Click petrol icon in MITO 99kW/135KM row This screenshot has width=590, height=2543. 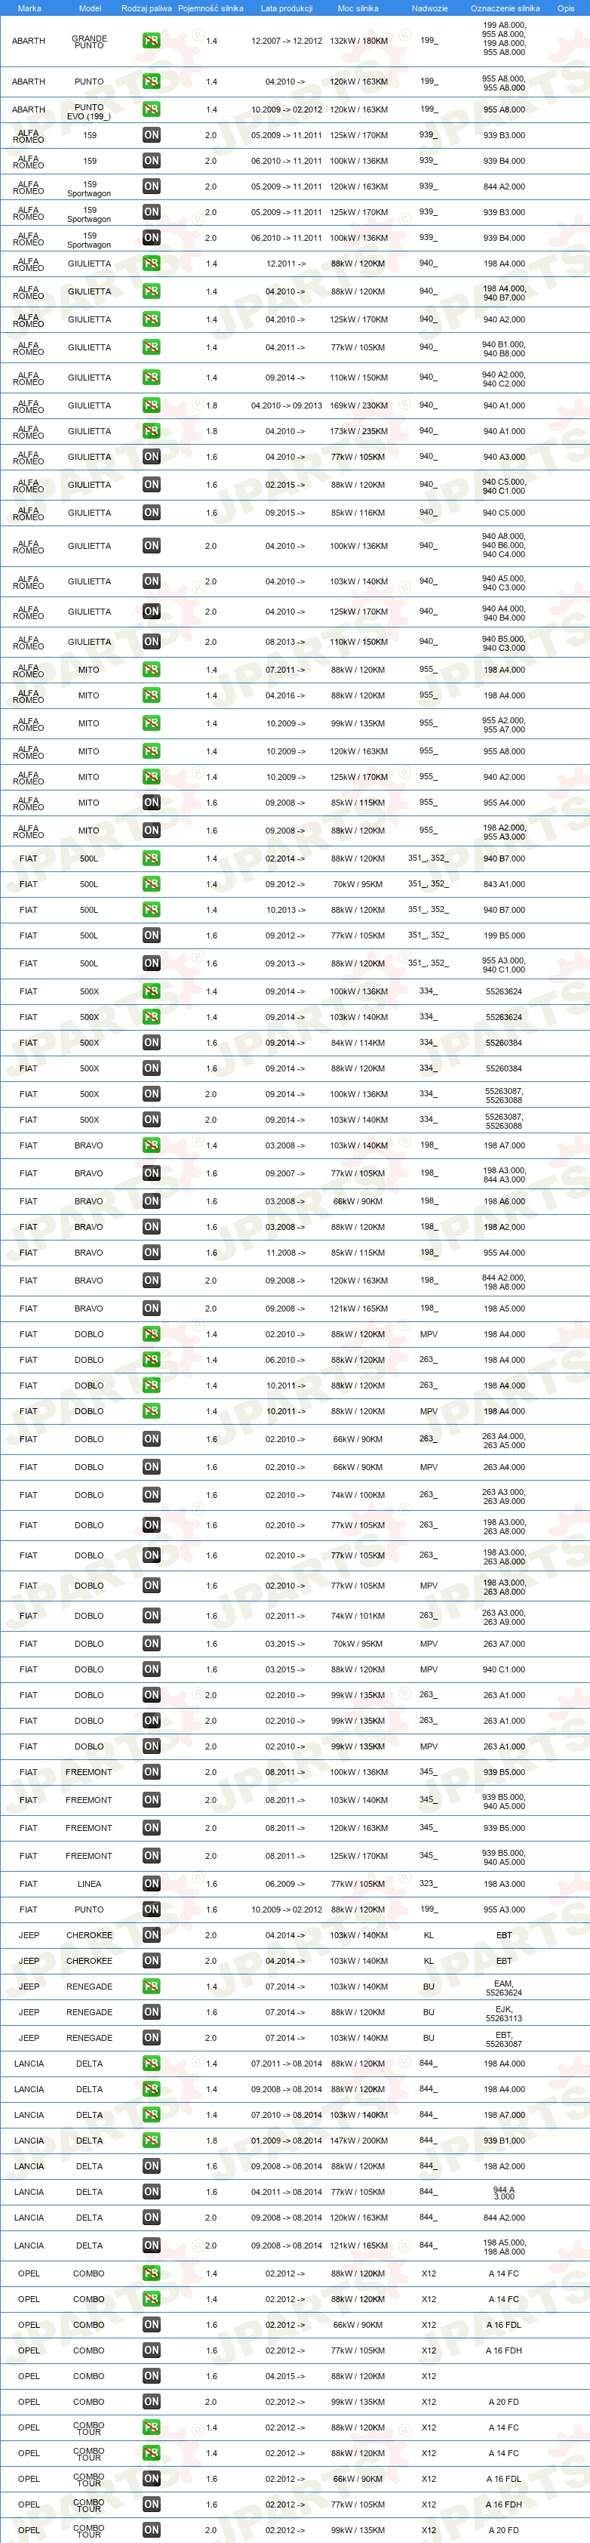click(151, 723)
